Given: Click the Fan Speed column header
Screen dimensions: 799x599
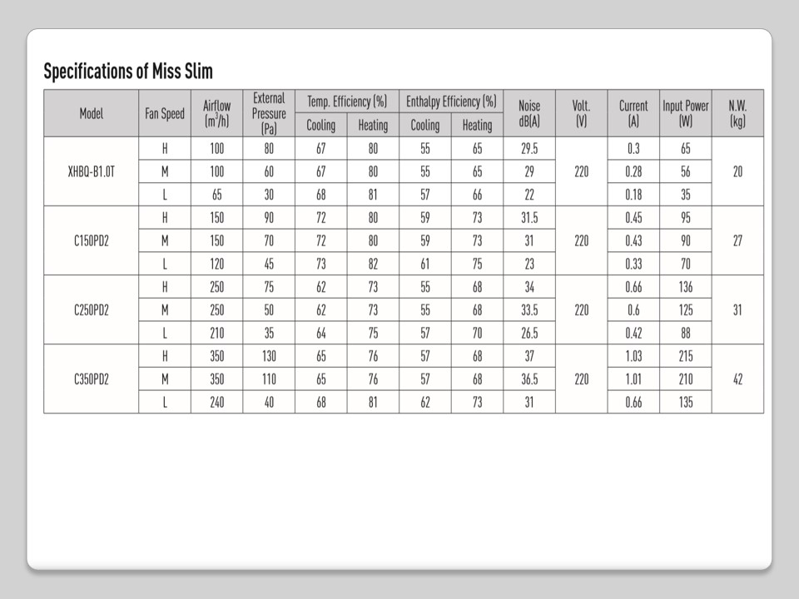Looking at the screenshot, I should [x=165, y=113].
